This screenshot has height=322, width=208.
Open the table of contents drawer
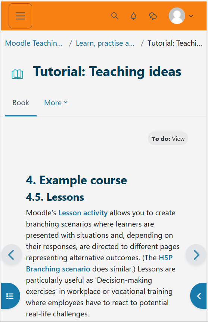10,296
